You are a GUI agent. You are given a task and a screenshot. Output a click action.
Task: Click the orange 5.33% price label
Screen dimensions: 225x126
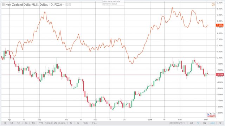(219, 25)
